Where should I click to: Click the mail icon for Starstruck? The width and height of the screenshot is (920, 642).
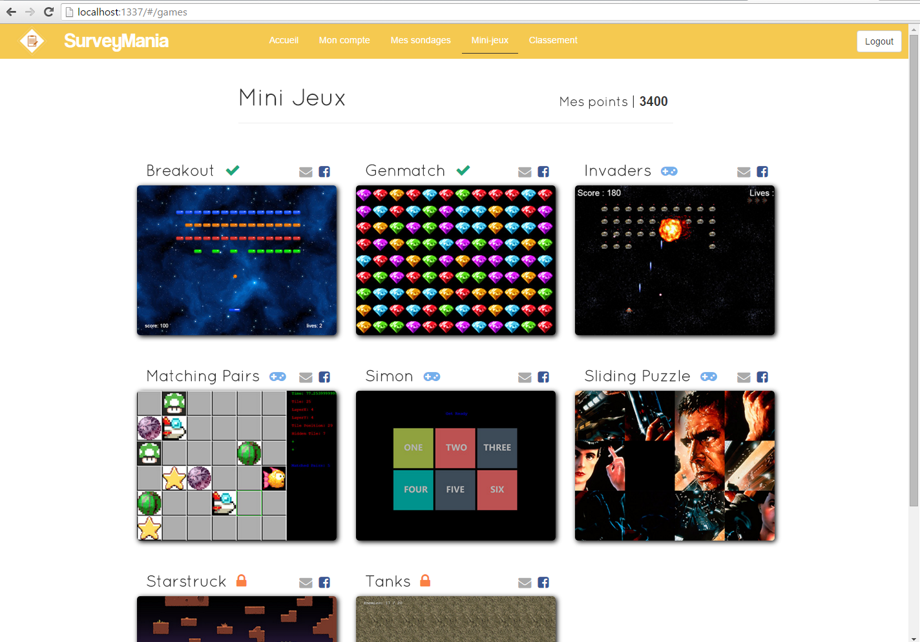[x=306, y=583]
